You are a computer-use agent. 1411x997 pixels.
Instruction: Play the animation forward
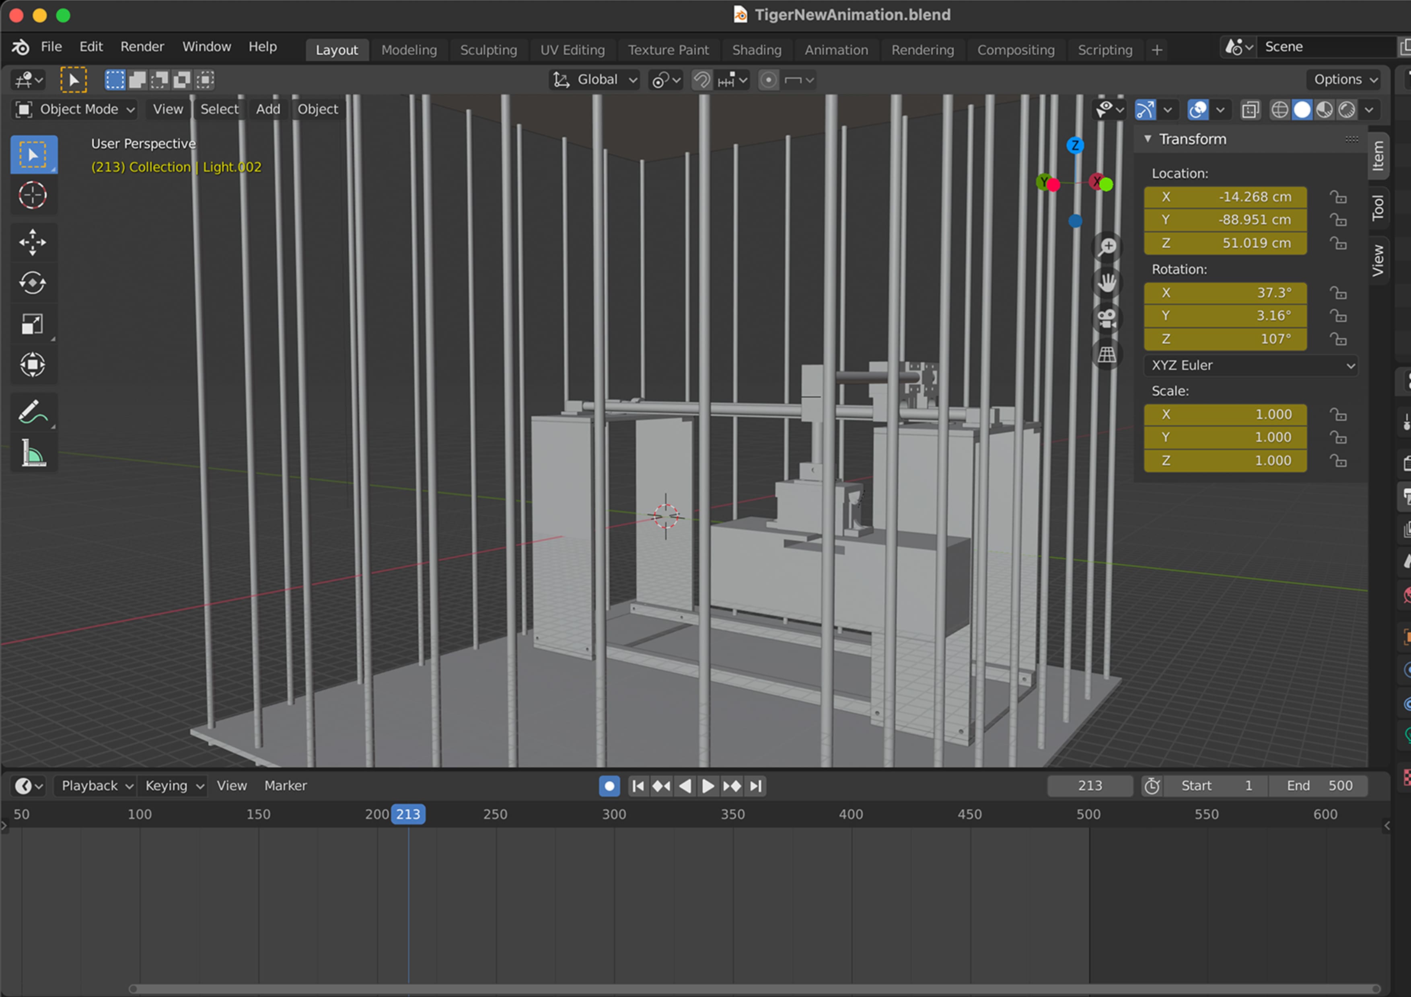coord(708,786)
